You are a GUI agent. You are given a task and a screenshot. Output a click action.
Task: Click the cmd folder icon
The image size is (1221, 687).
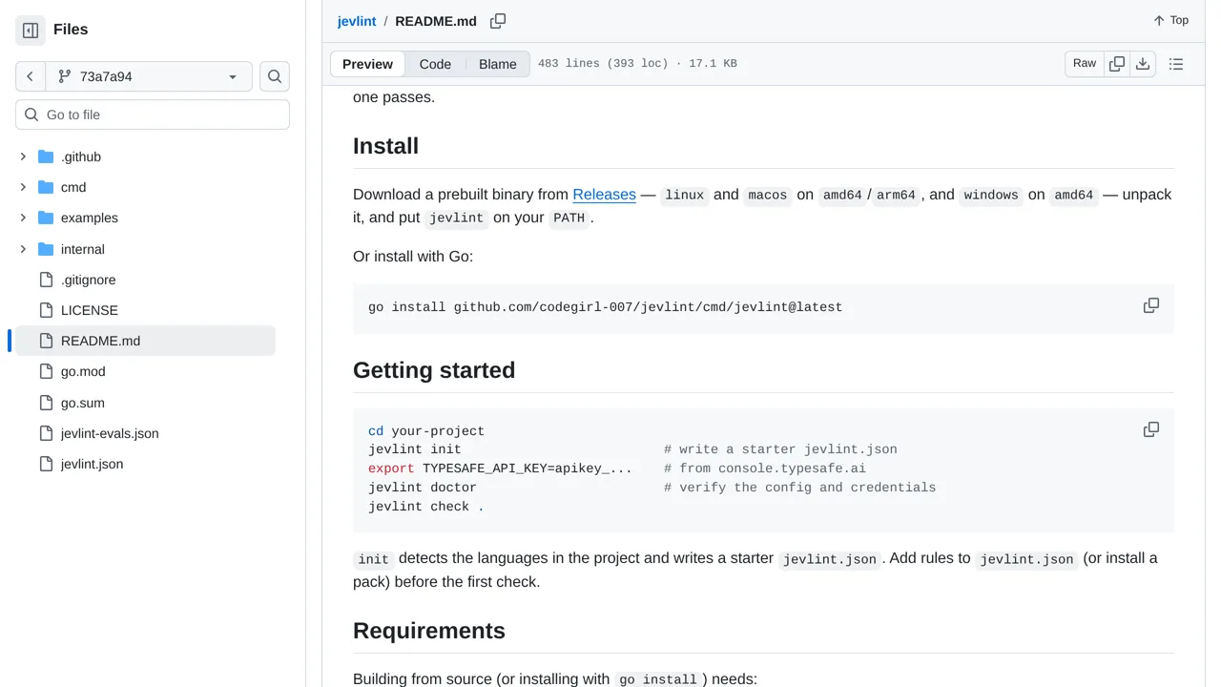pos(46,187)
